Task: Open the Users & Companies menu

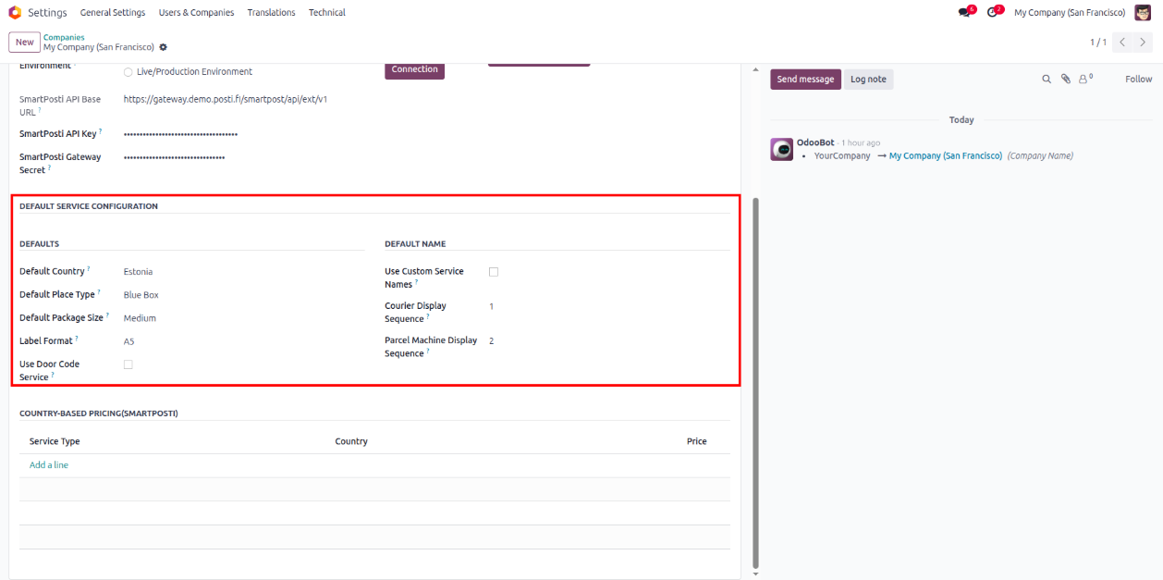Action: tap(196, 13)
